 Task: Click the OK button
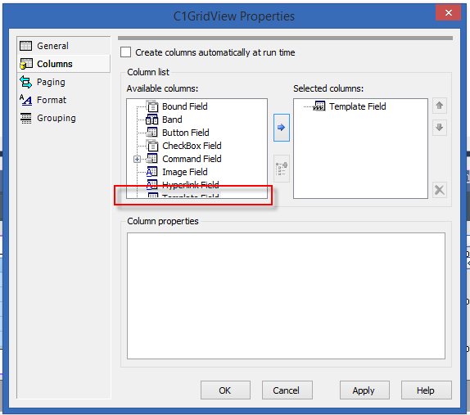point(225,390)
